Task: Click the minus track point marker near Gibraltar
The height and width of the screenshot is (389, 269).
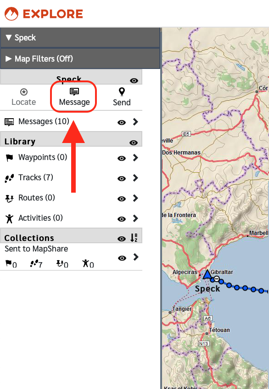Action: 217,279
